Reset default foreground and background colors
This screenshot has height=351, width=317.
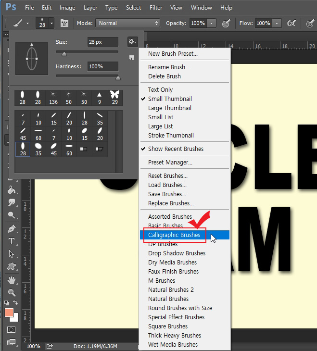click(7, 302)
